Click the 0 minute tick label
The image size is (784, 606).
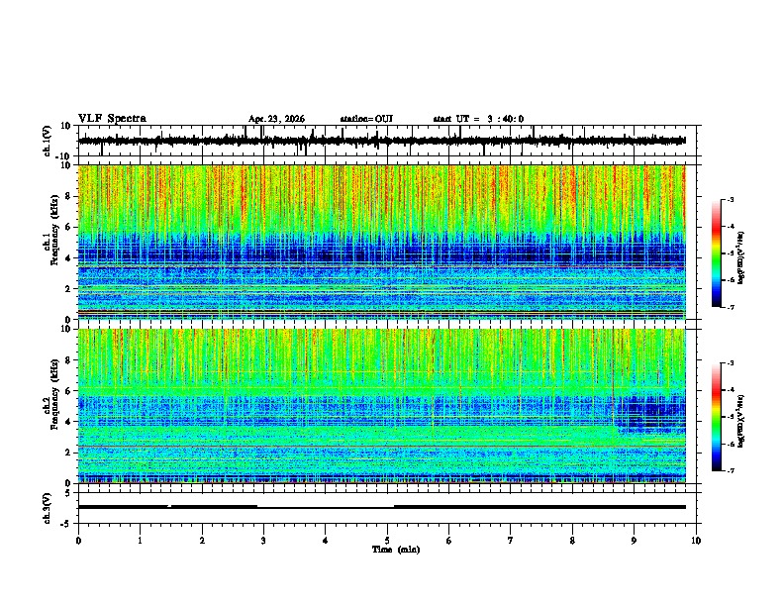tap(78, 541)
